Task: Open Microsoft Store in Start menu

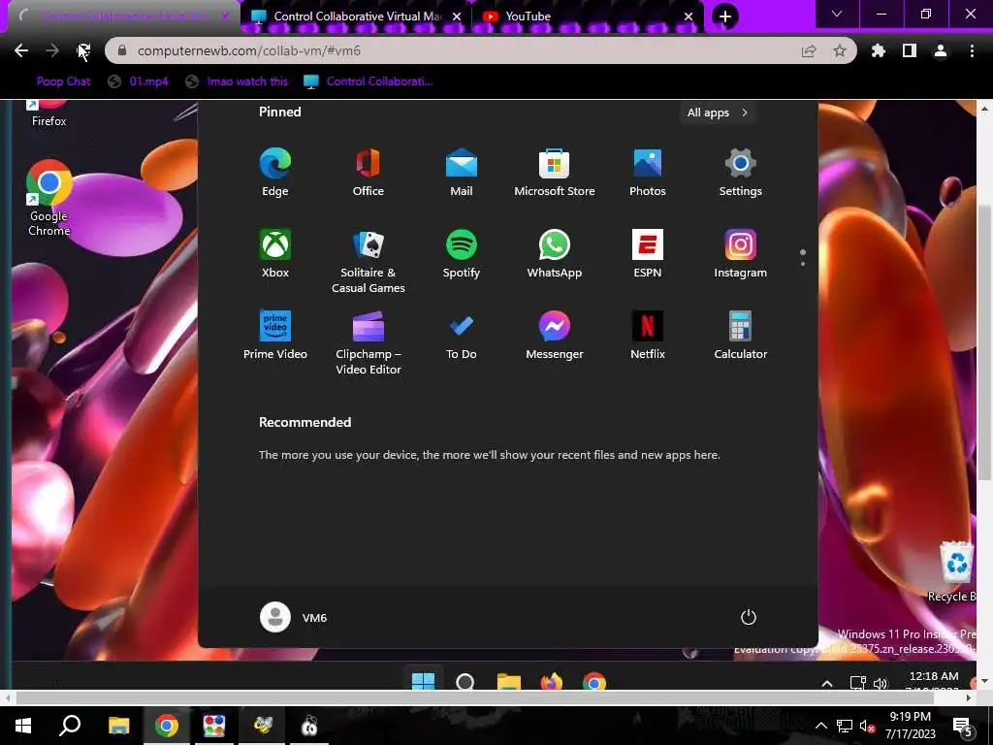Action: tap(554, 173)
